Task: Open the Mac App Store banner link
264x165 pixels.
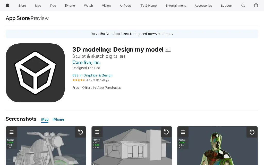Action: [x=132, y=34]
